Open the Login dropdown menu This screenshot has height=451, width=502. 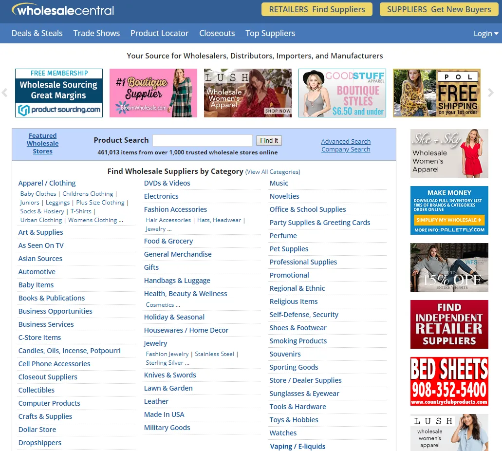pos(485,34)
